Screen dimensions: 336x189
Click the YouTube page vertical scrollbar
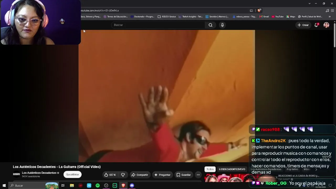(x=335, y=35)
